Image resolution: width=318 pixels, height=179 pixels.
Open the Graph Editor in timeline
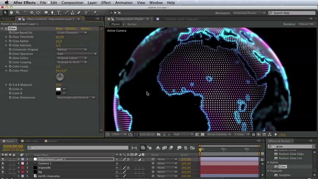coord(192,148)
